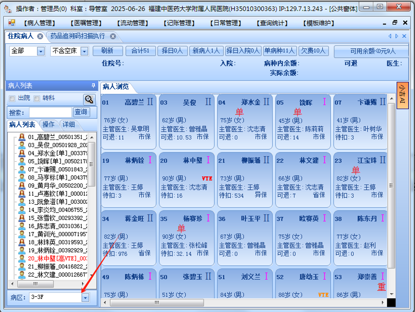Screen dimensions: 415x312
Task: Switch to the 详细 tab
Action: click(69, 125)
